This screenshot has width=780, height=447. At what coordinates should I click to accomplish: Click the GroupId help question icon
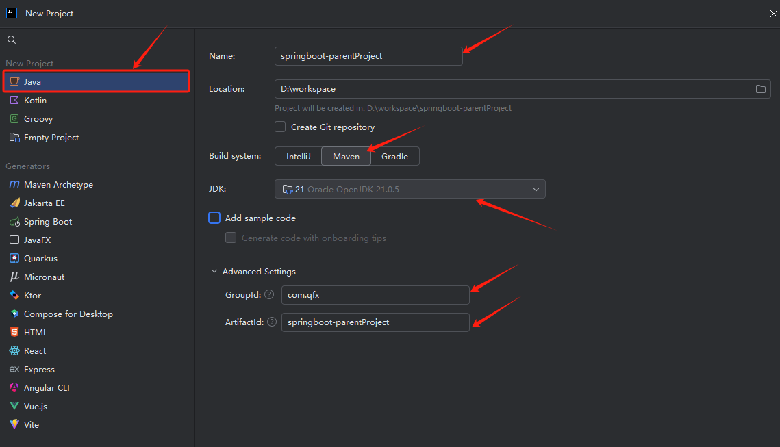(269, 295)
